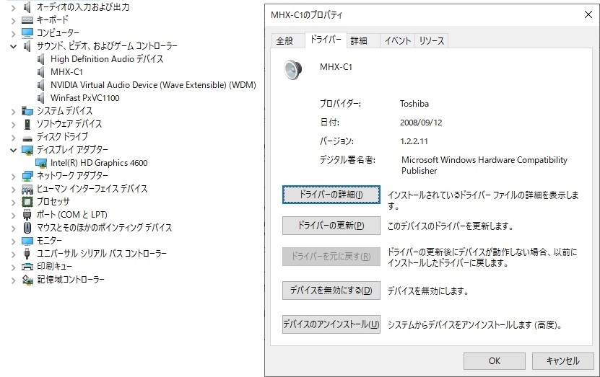Screen dimensions: 600x377
Task: Click the ユニバーサル シリアル バス コントローラー label
Action: [x=101, y=254]
